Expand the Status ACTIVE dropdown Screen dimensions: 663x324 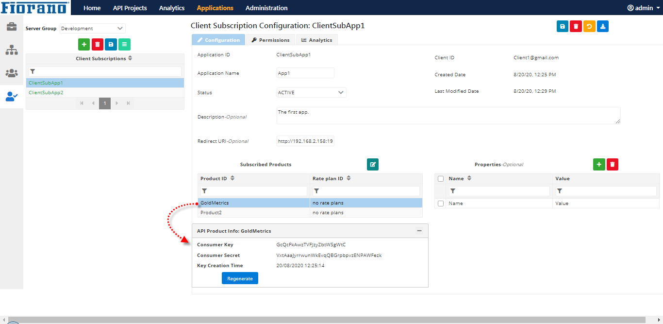311,92
